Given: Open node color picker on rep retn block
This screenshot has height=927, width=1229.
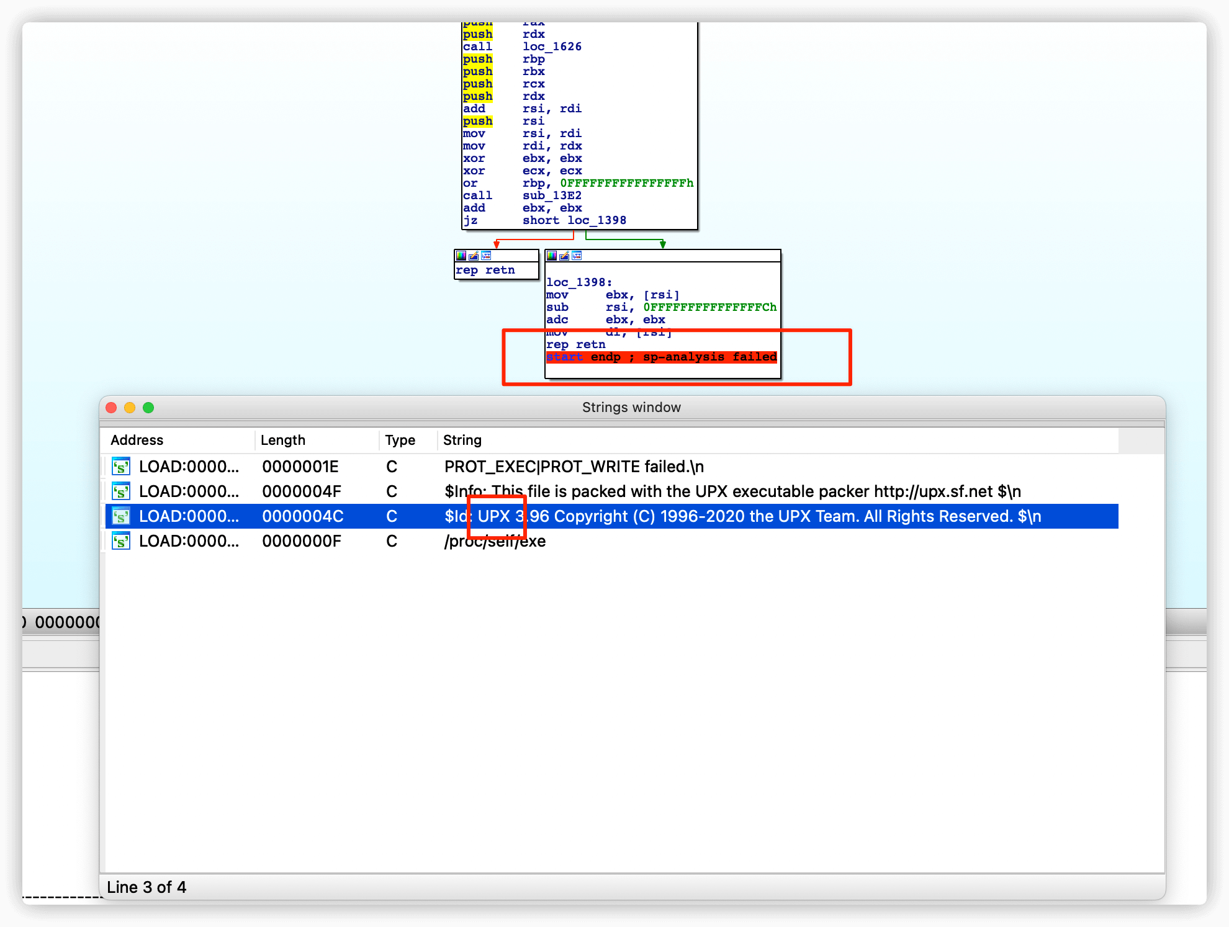Looking at the screenshot, I should pos(461,256).
